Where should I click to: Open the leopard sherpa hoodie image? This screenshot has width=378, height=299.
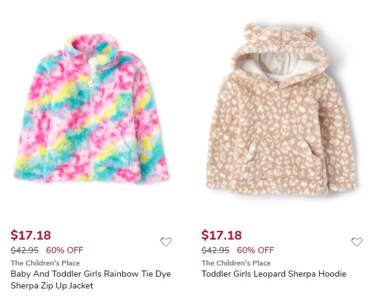[281, 109]
